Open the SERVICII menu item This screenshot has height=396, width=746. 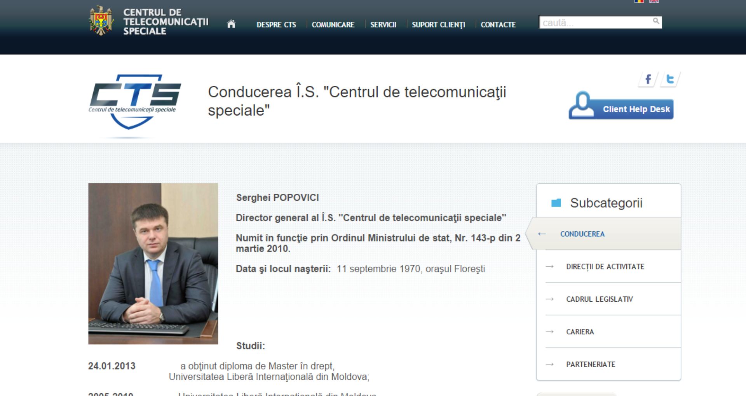point(383,24)
